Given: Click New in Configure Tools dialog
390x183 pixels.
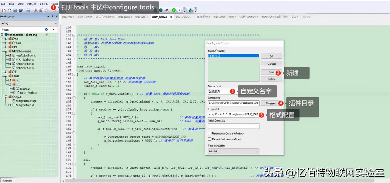Looking at the screenshot, I should click(271, 72).
